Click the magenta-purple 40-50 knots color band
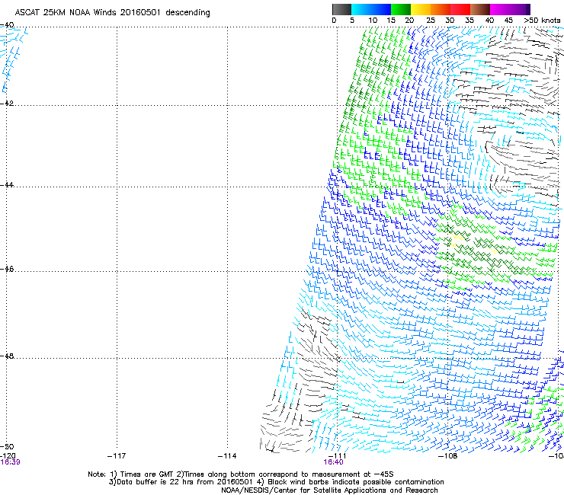 (510, 9)
